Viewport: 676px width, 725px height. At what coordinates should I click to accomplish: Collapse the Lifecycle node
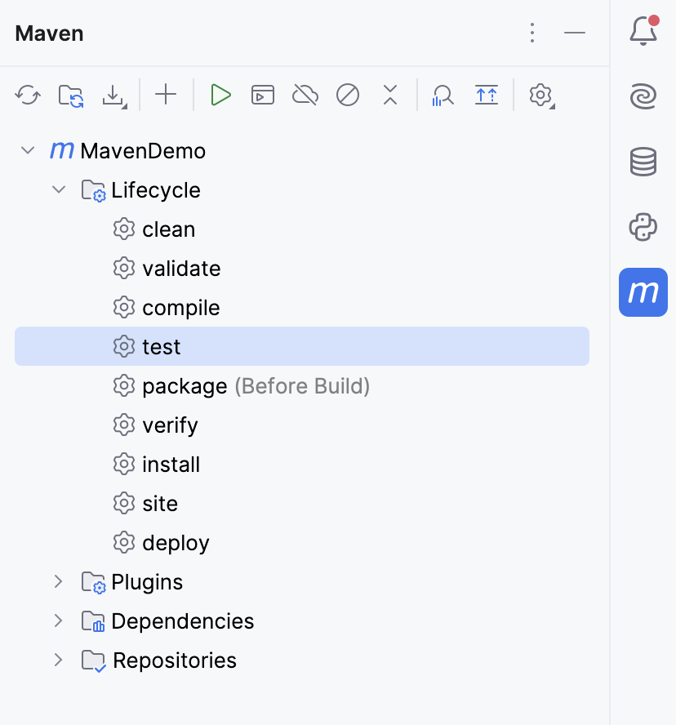tap(59, 189)
